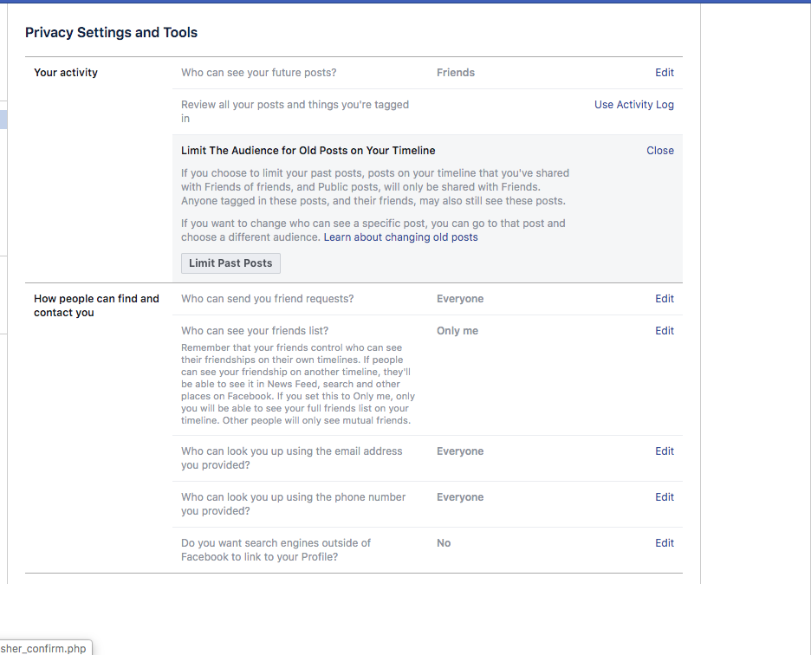This screenshot has height=655, width=811.
Task: Select the 'Your activity' section heading
Action: (66, 73)
